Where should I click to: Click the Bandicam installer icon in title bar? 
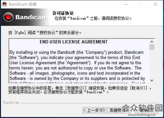(5, 4)
